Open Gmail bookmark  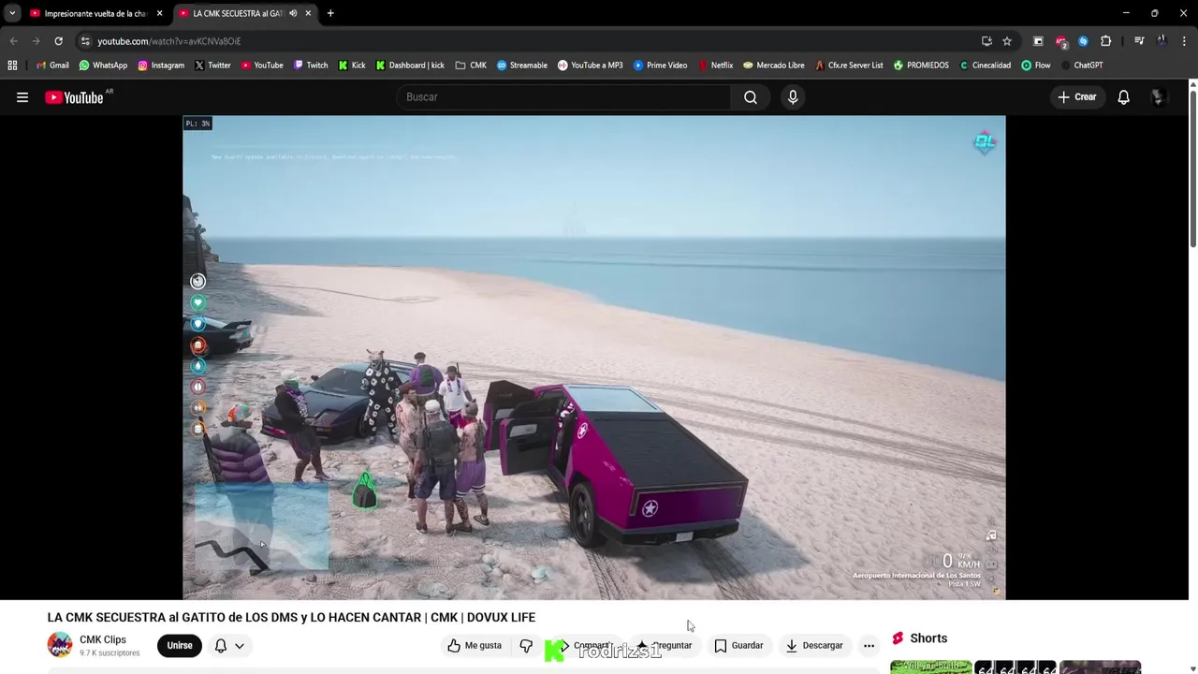(52, 66)
